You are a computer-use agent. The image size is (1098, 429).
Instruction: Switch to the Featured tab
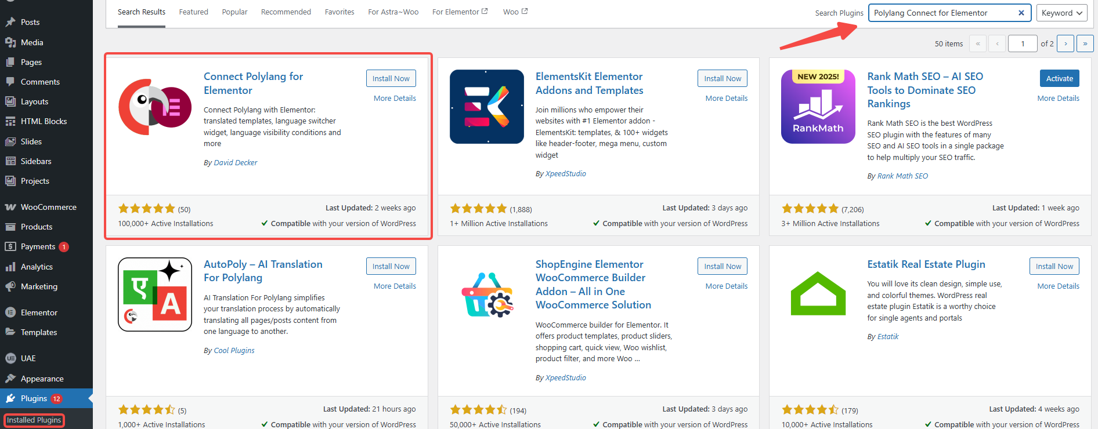coord(193,12)
